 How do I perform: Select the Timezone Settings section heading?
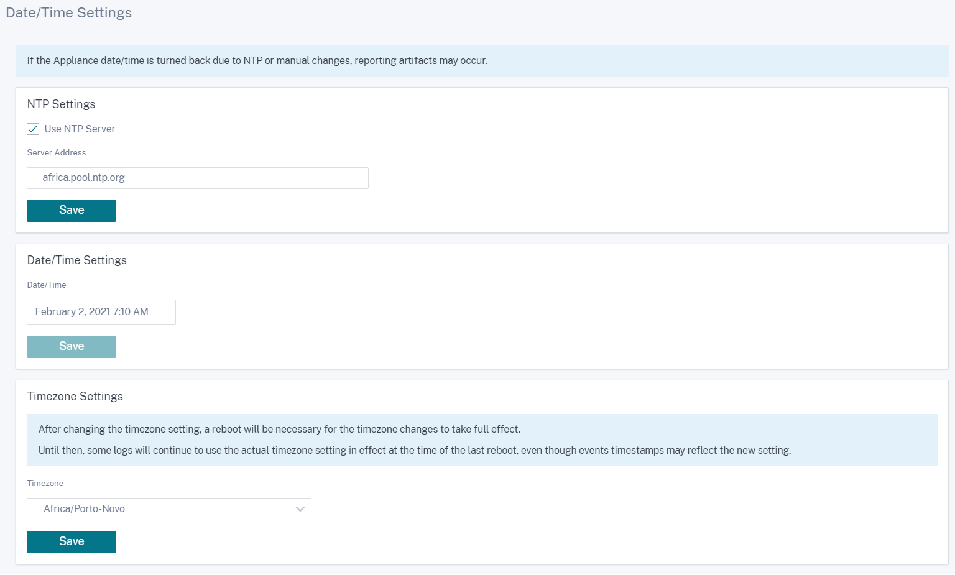75,396
